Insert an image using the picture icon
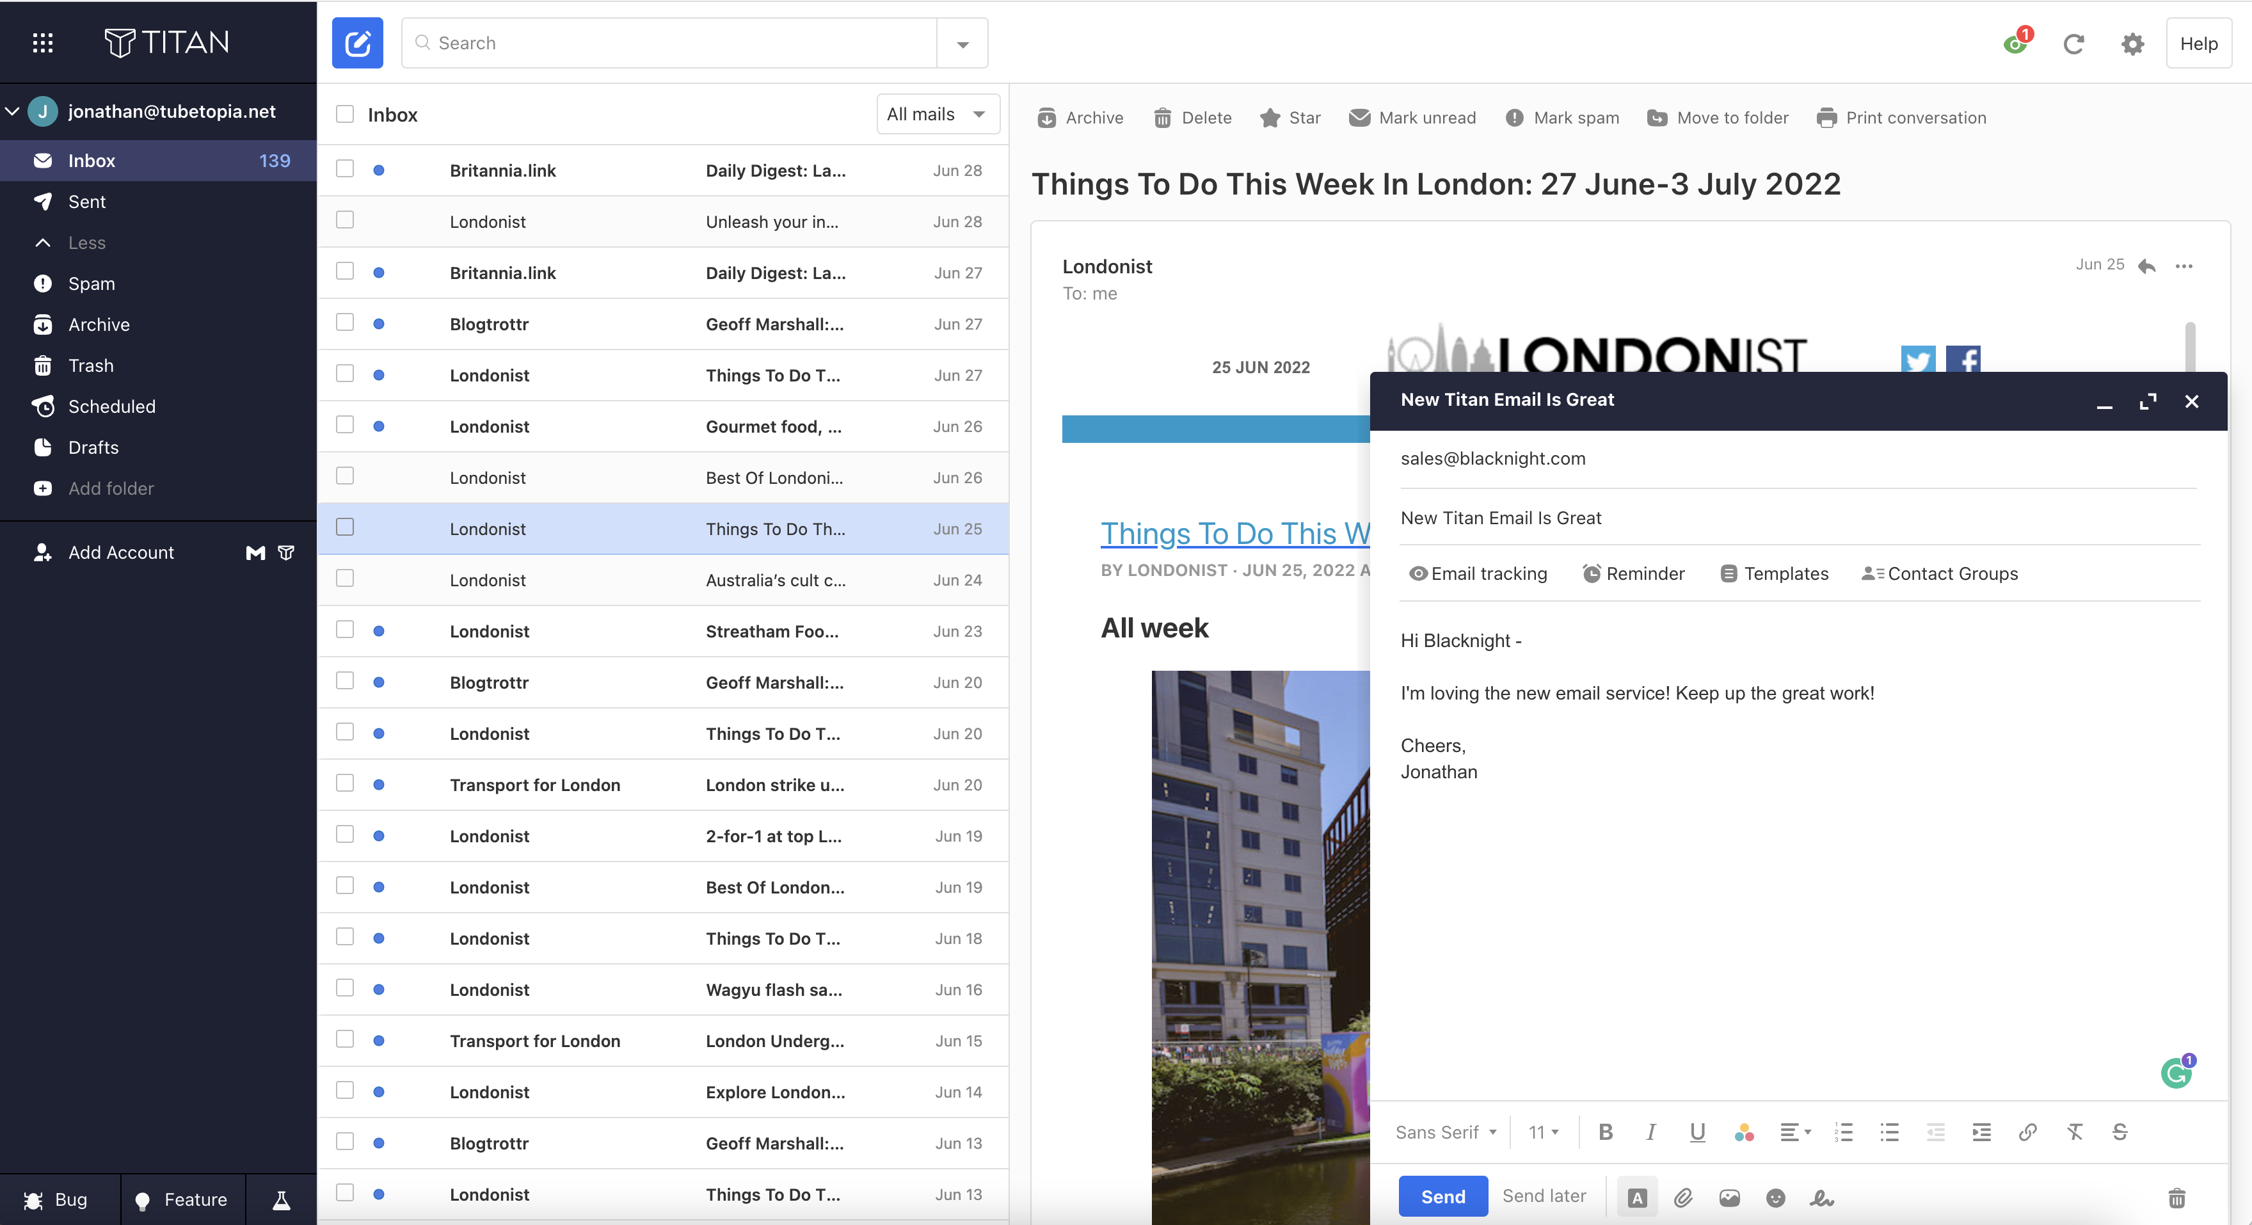2252x1225 pixels. point(1729,1198)
